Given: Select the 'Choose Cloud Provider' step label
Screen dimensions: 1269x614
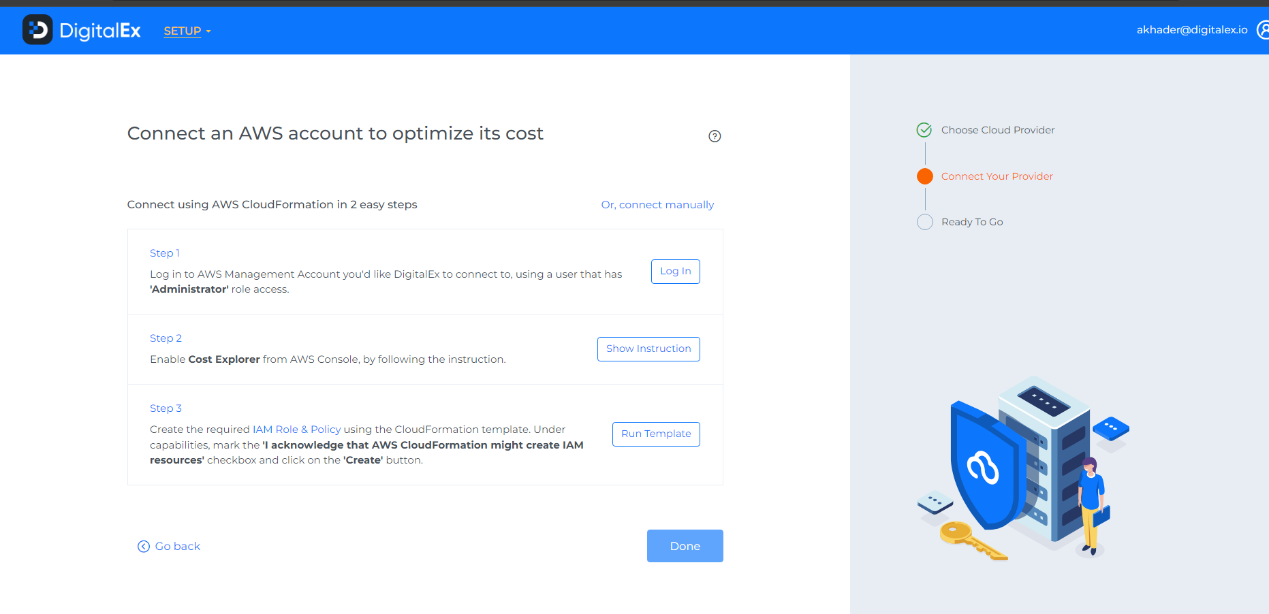Looking at the screenshot, I should (x=998, y=130).
